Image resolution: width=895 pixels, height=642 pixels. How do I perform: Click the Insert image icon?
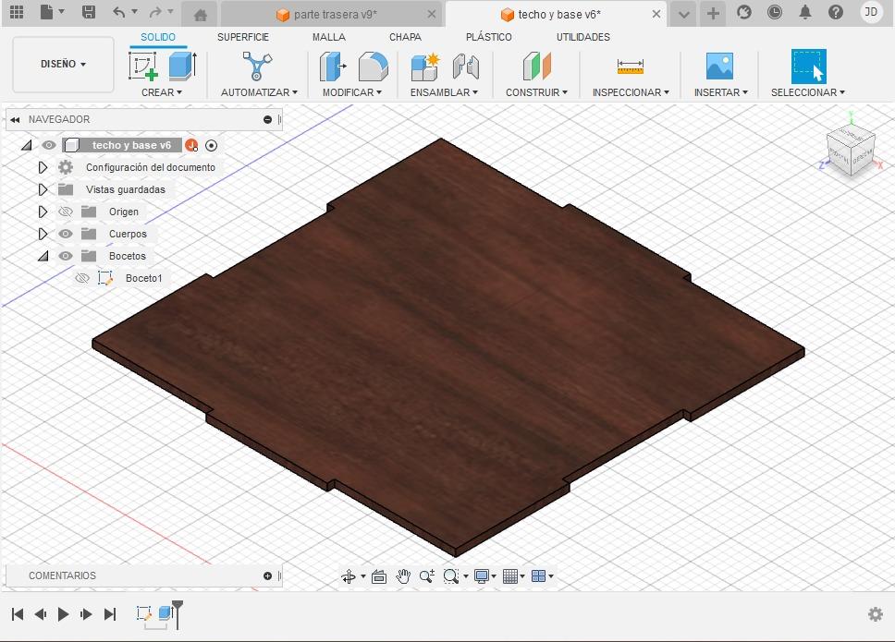click(719, 66)
